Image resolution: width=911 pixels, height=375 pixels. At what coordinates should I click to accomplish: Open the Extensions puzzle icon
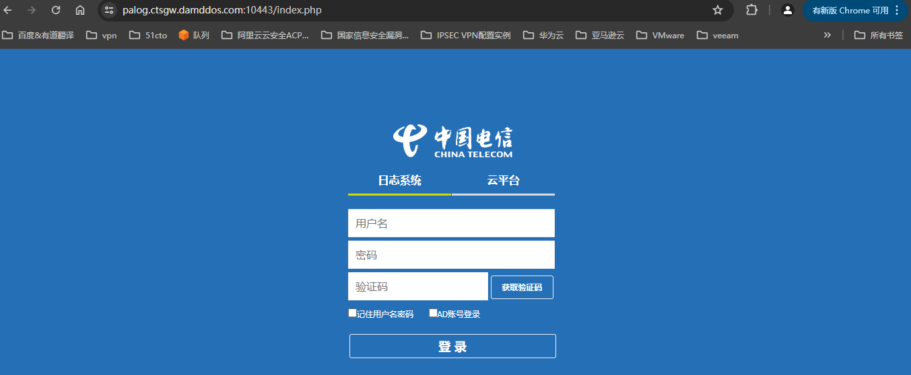tap(751, 10)
